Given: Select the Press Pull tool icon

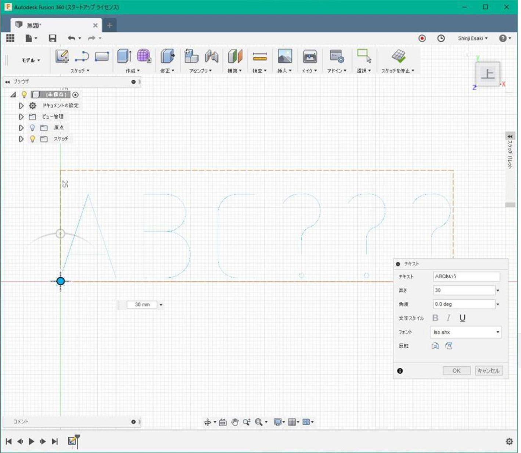Looking at the screenshot, I should (168, 56).
